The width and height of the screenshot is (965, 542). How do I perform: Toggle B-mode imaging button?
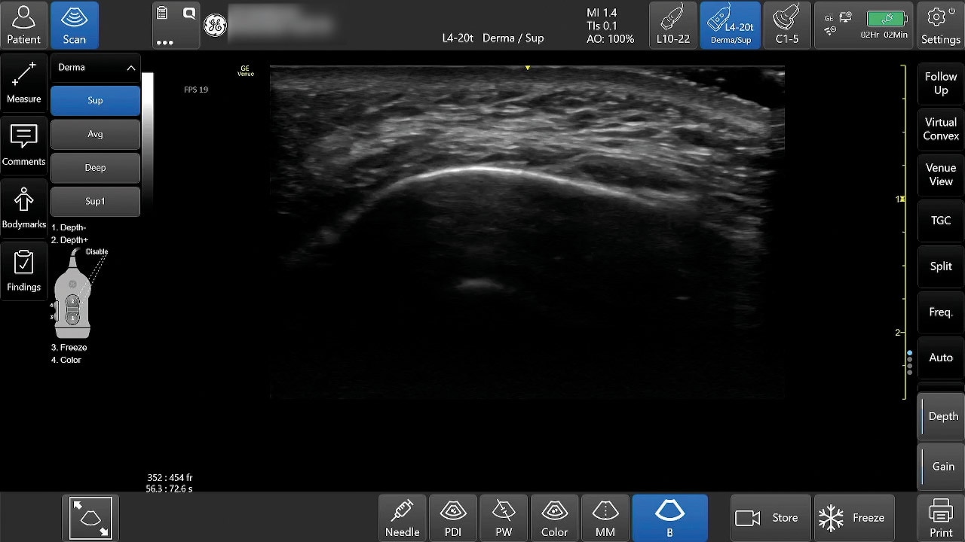pos(669,518)
